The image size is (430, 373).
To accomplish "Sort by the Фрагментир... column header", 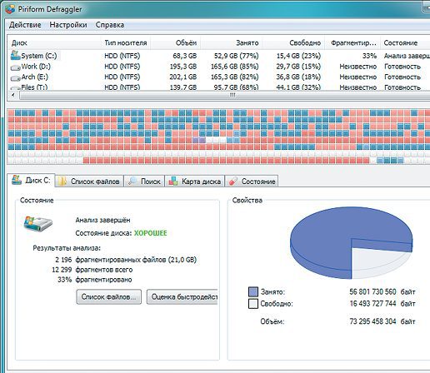I will click(352, 42).
